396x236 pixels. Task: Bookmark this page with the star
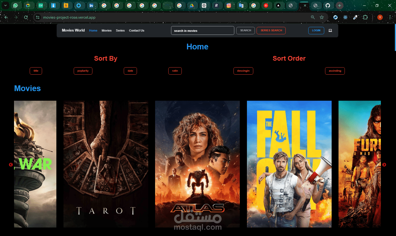(x=322, y=17)
